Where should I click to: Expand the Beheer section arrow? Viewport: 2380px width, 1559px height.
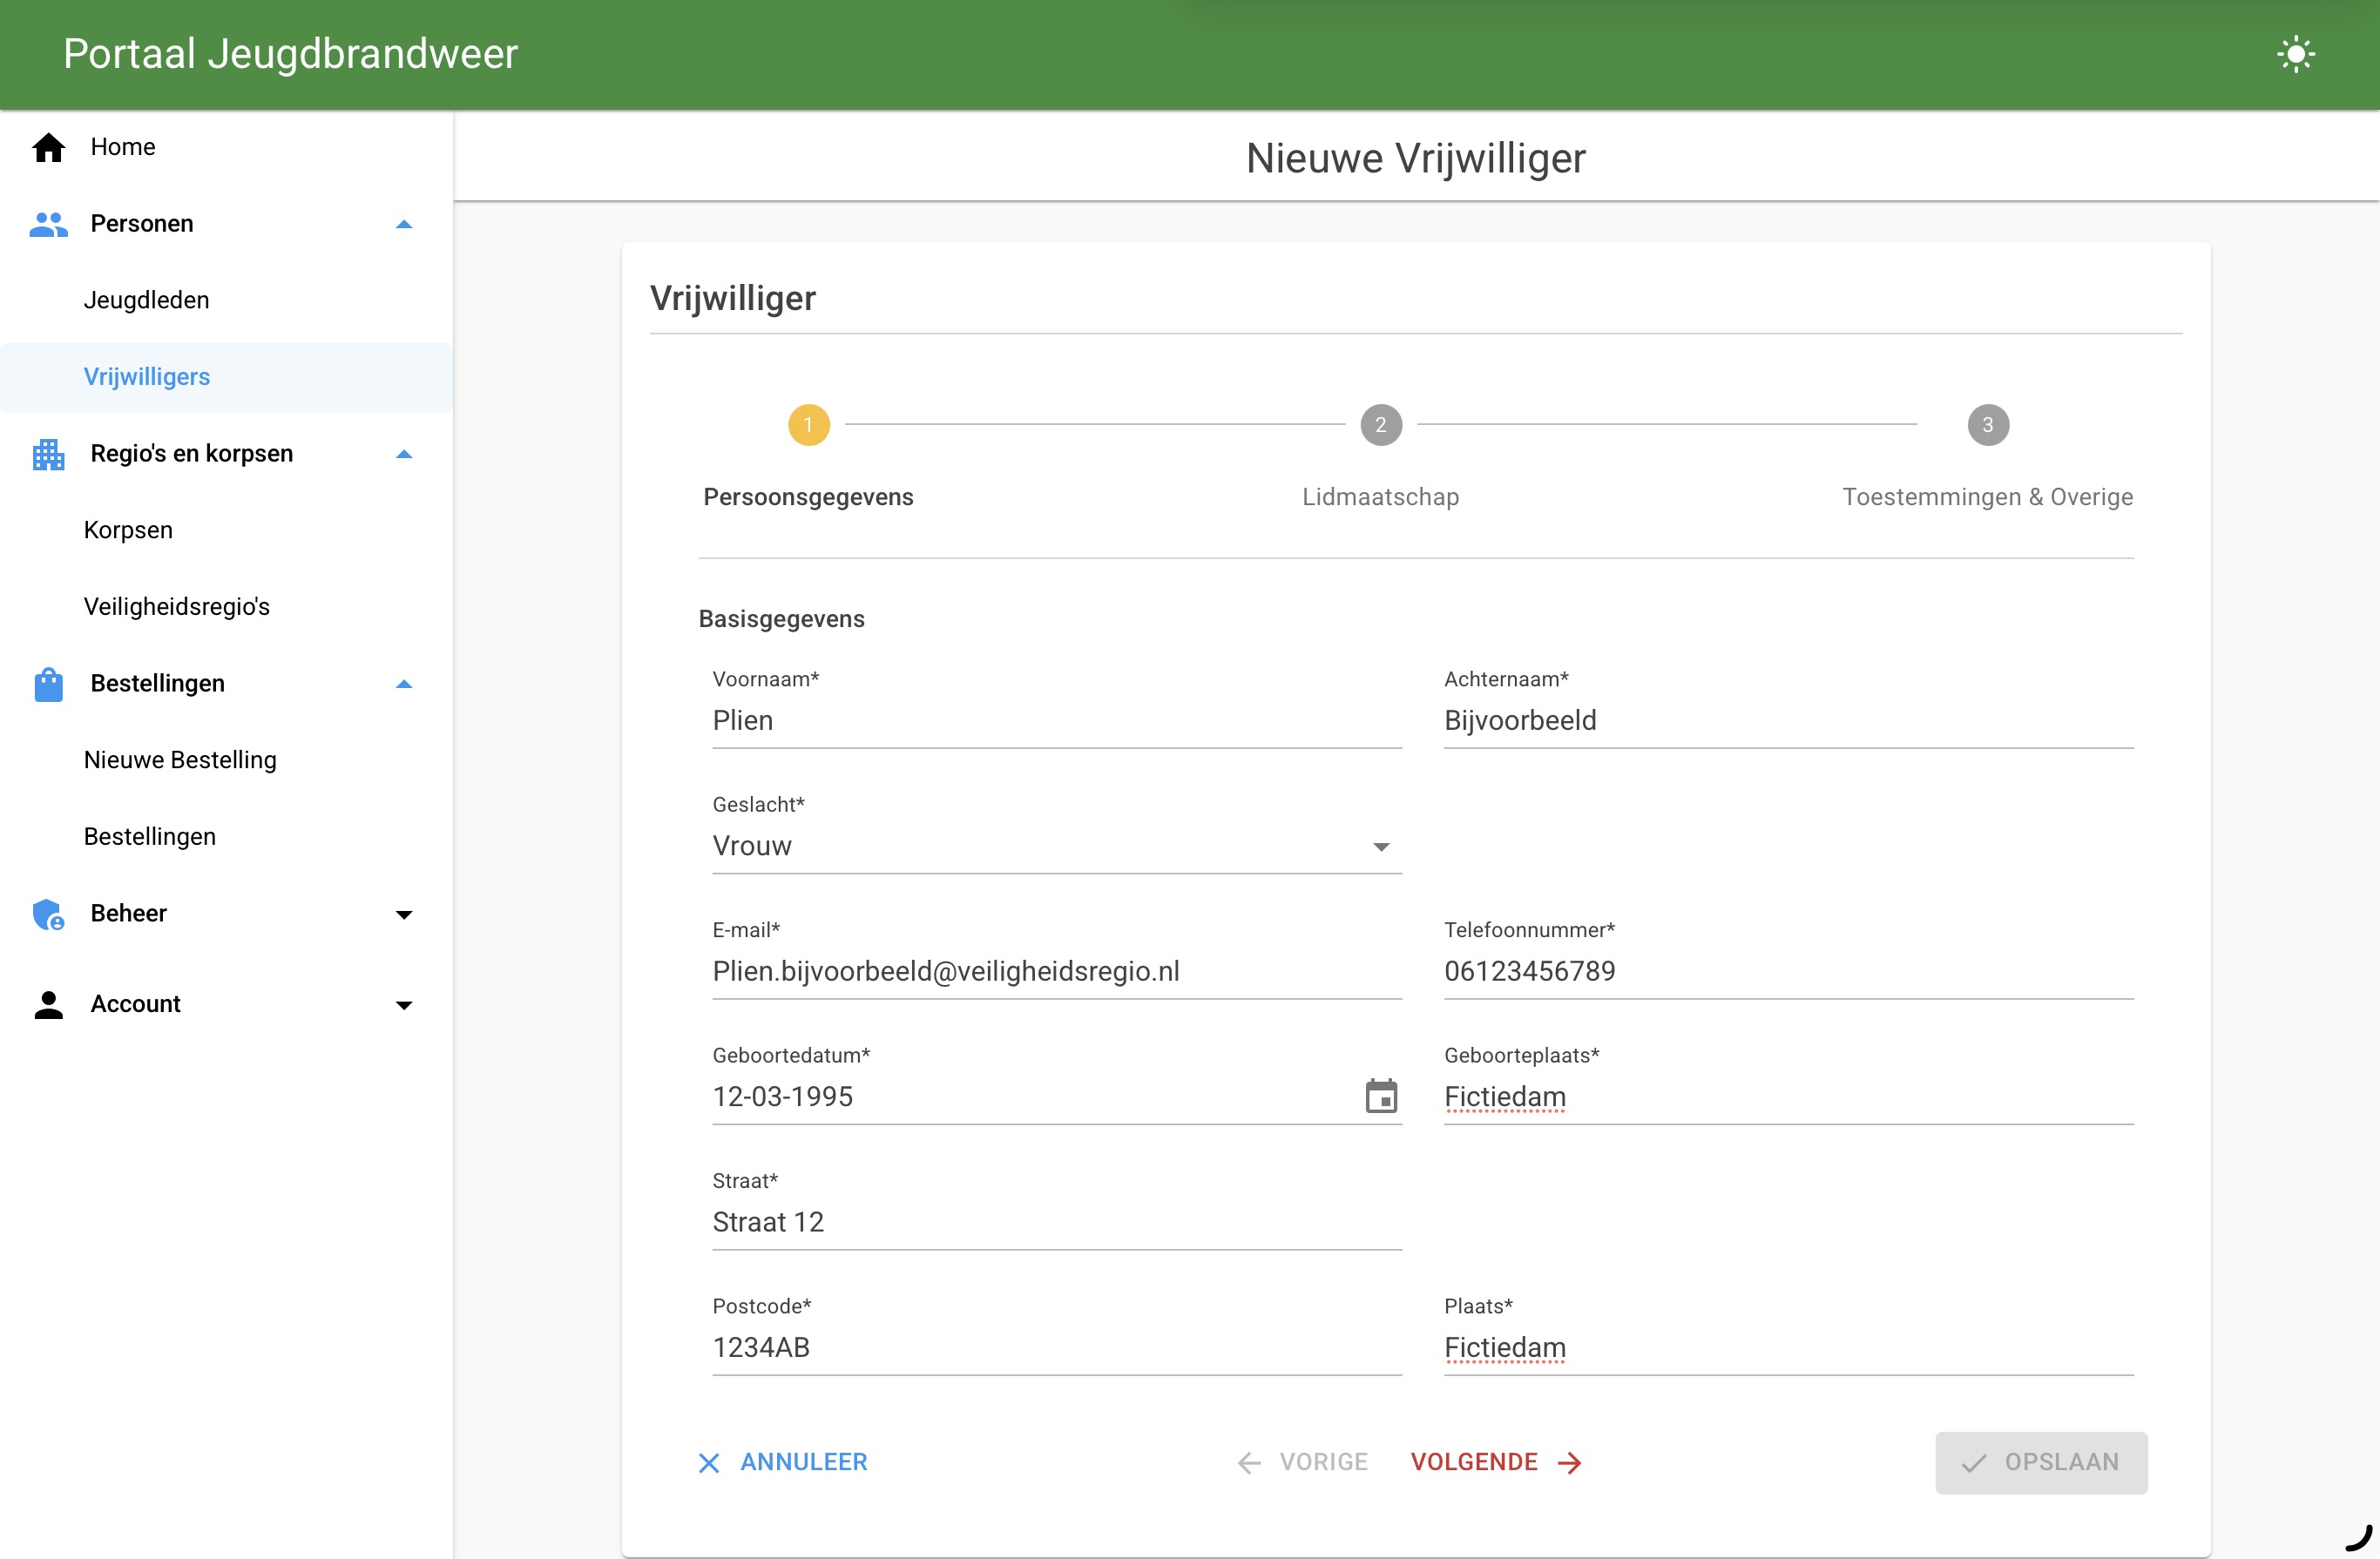pos(404,914)
